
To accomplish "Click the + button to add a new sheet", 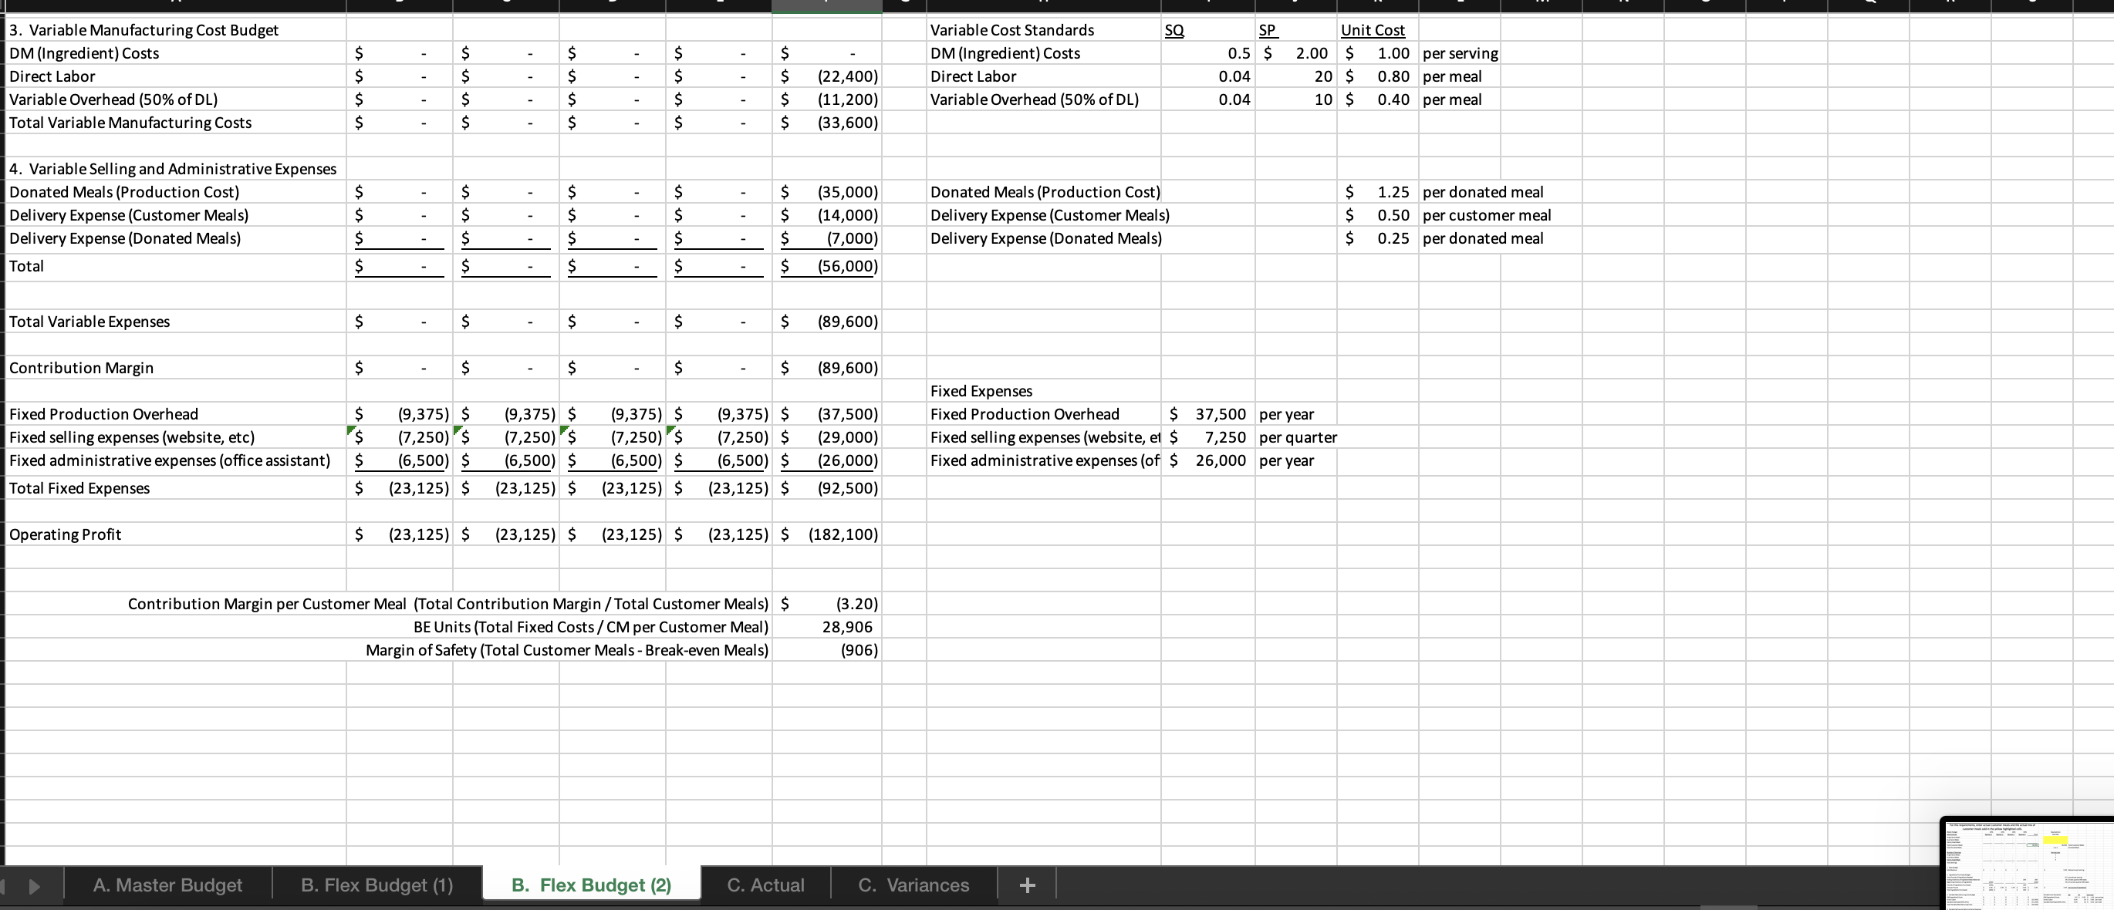I will point(1027,885).
